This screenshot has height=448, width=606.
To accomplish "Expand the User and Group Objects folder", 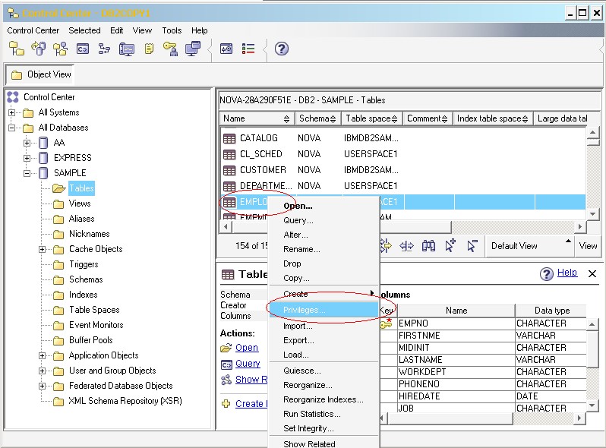I will tap(42, 371).
